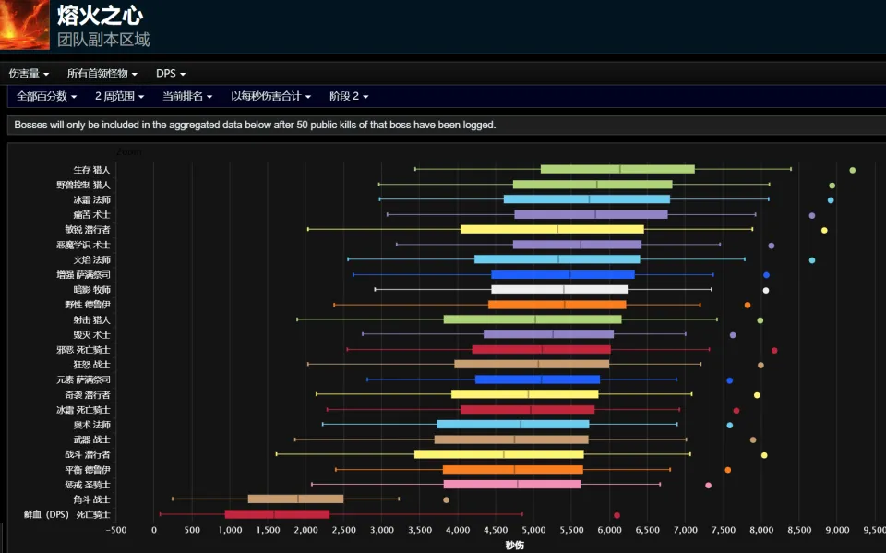Image resolution: width=886 pixels, height=553 pixels.
Task: Open the DPS role dropdown
Action: pyautogui.click(x=170, y=73)
